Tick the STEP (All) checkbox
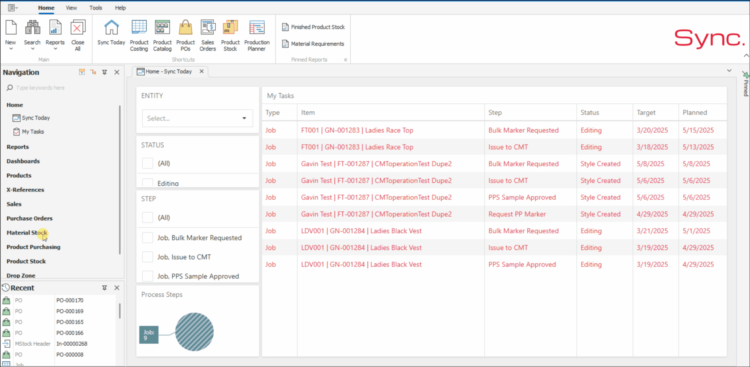Viewport: 750px width, 367px height. (147, 217)
